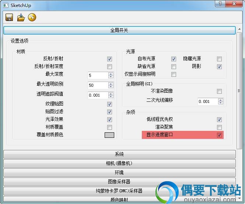Decrease the 最大深度 value with the down arrow
This screenshot has height=204, width=245.
tap(111, 77)
